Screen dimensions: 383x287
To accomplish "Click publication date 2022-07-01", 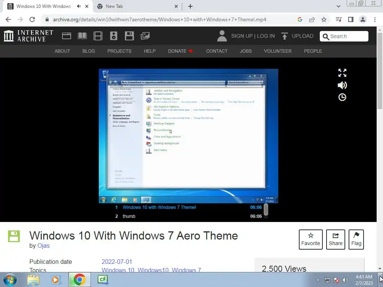I will click(117, 262).
